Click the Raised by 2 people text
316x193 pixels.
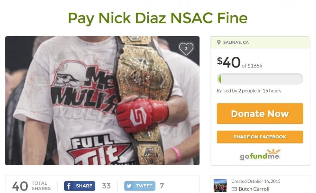(x=249, y=91)
